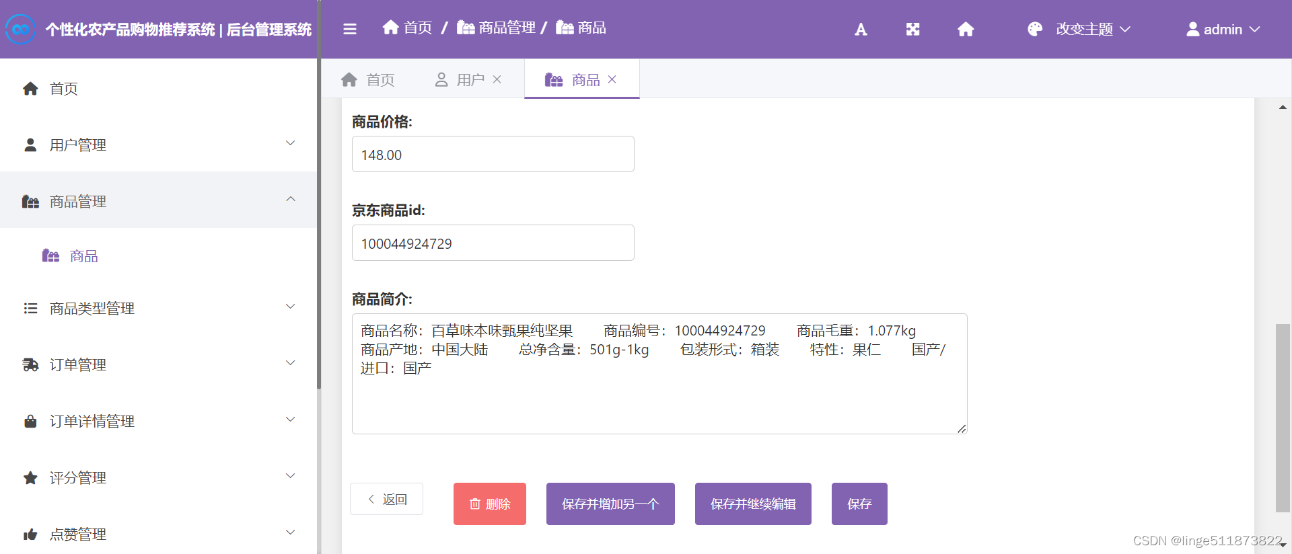Open the 商品 sidebar submenu item
Viewport: 1292px width, 554px height.
pos(158,255)
